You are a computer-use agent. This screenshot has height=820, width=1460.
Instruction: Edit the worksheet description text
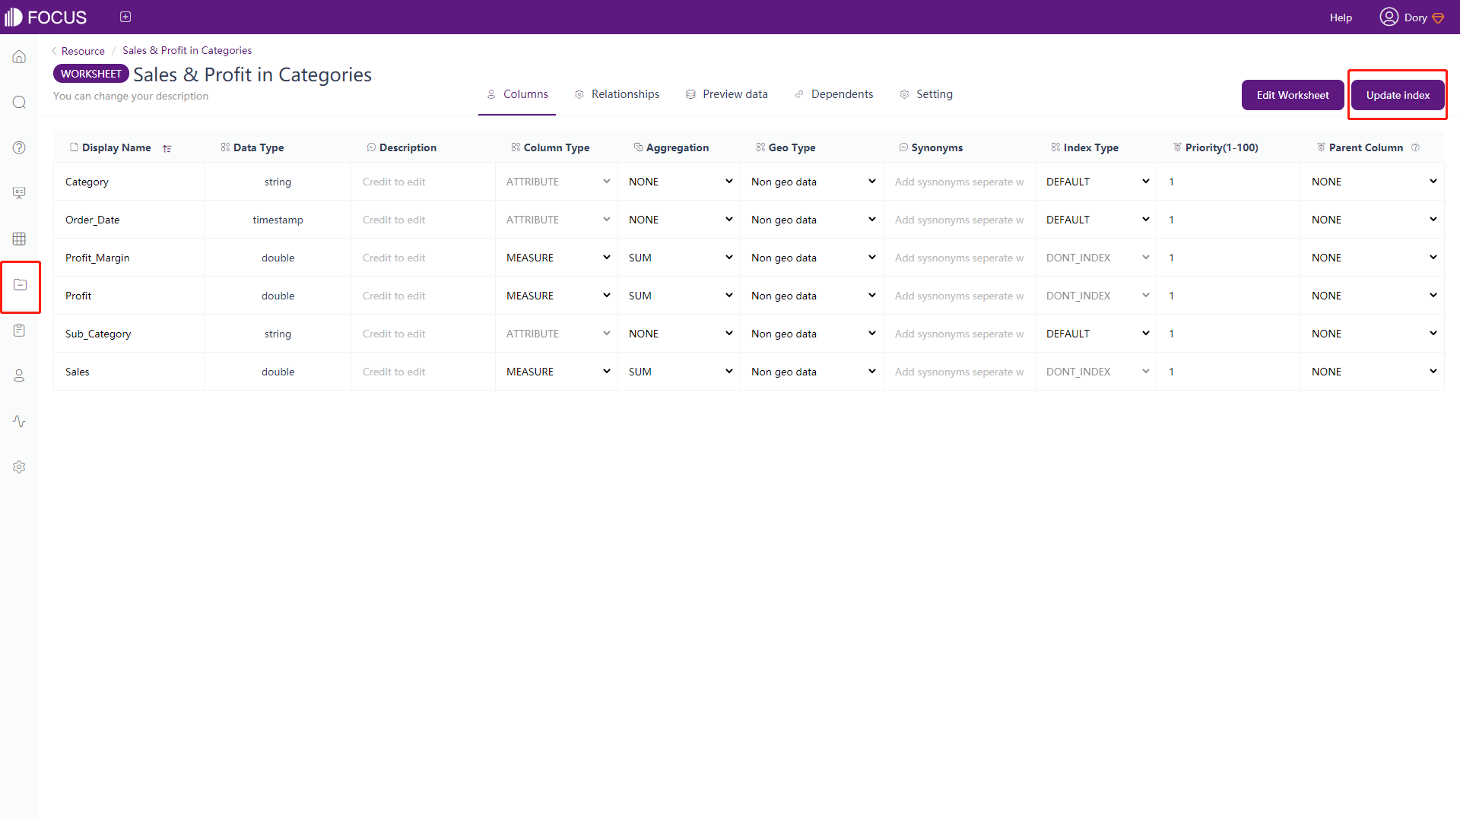point(131,96)
